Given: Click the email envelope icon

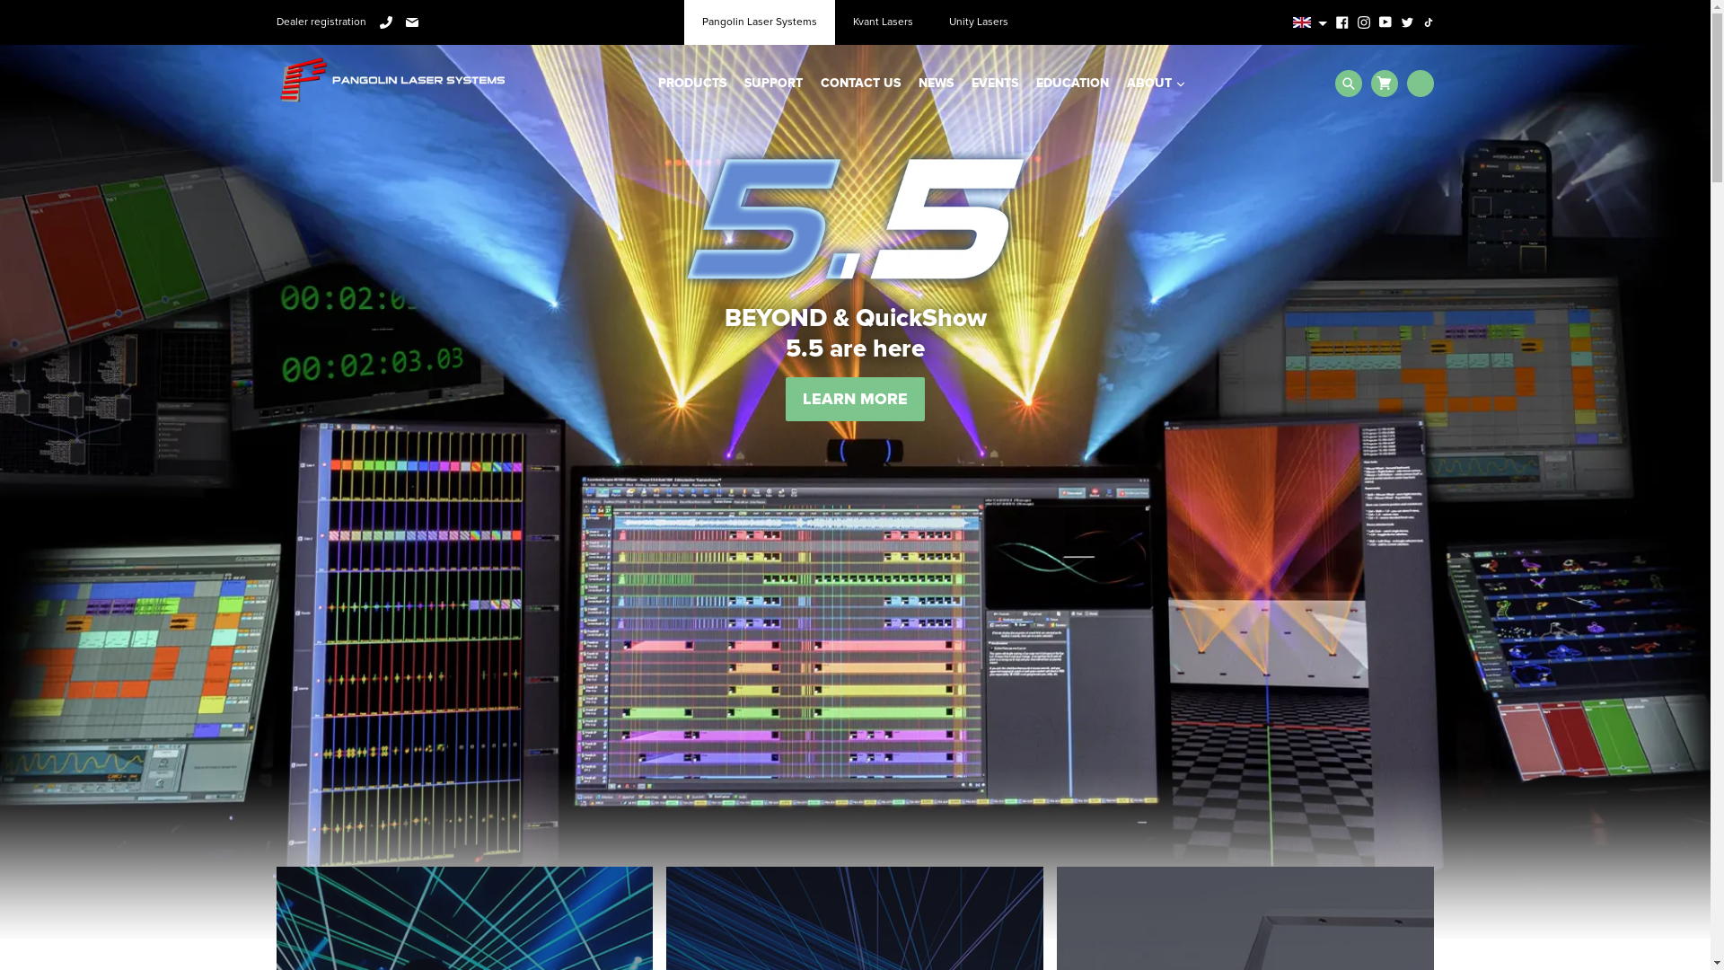Looking at the screenshot, I should (x=412, y=22).
